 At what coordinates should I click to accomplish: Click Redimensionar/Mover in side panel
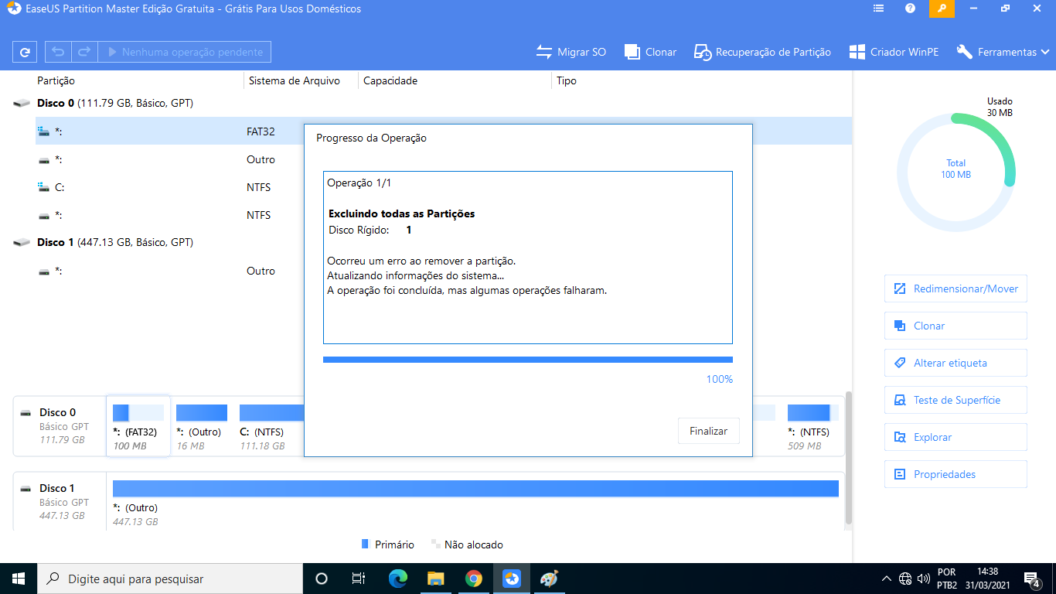pos(956,288)
